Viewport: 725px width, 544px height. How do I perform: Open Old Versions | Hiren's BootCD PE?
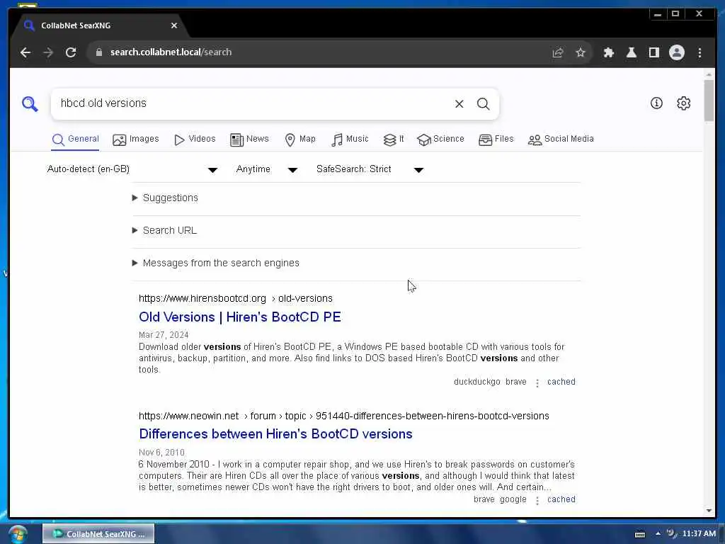(240, 317)
